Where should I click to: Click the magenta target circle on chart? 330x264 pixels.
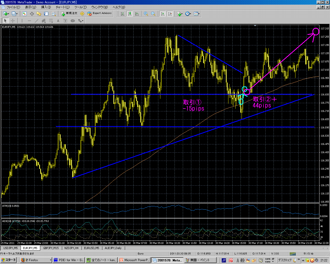click(316, 32)
